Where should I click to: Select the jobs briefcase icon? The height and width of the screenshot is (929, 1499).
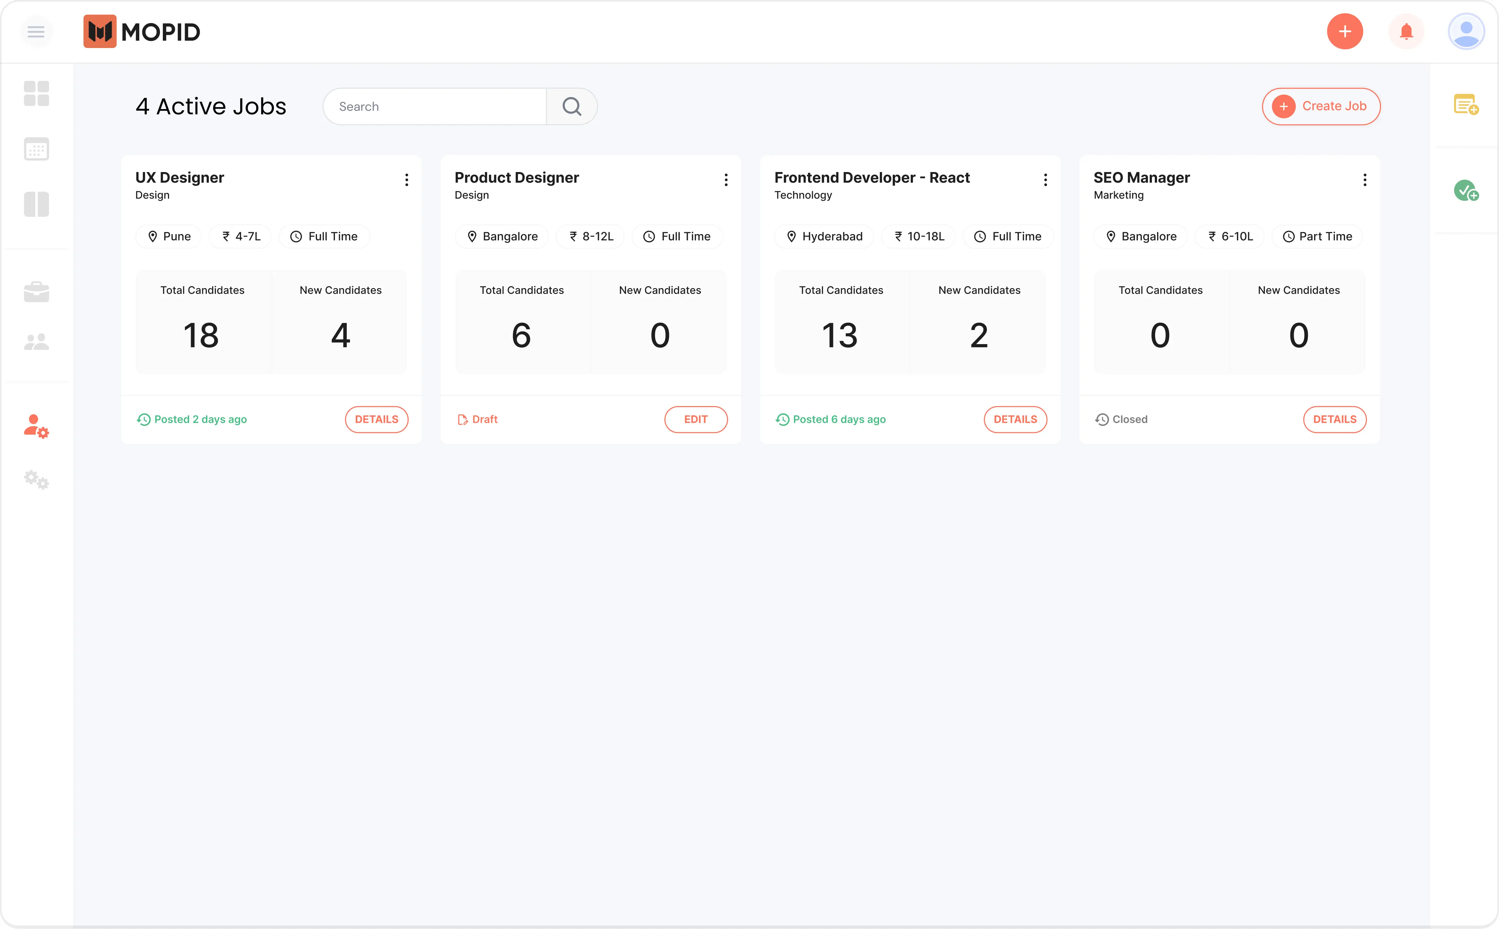[x=36, y=291]
